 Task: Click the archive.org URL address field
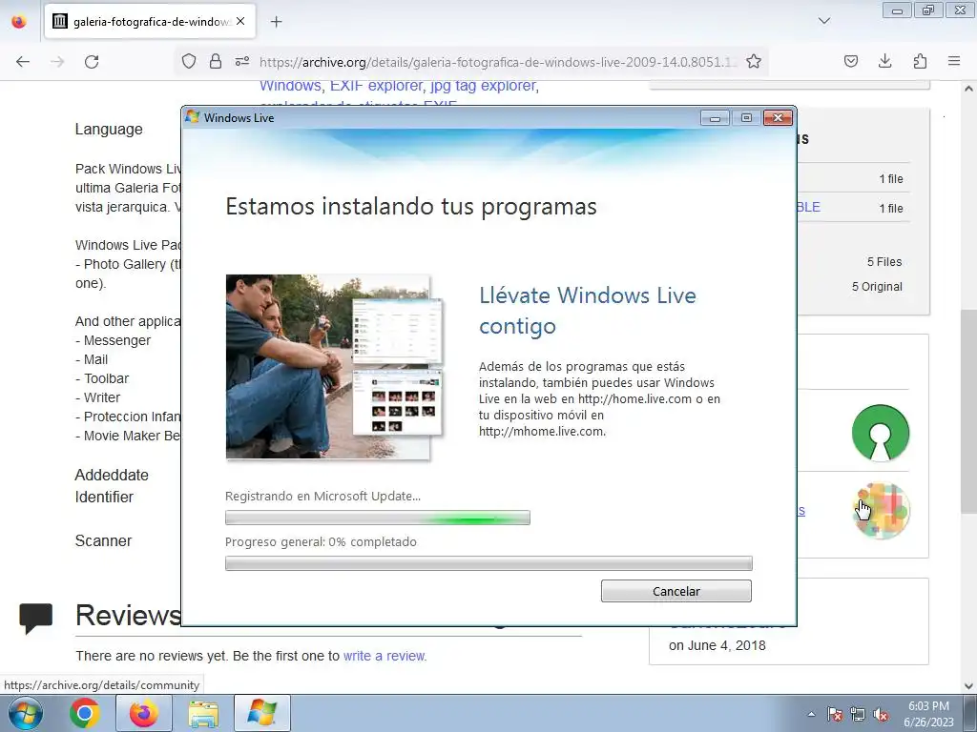pos(498,62)
